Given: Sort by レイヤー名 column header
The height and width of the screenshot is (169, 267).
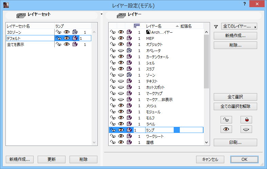Looking at the screenshot, I should (x=162, y=26).
